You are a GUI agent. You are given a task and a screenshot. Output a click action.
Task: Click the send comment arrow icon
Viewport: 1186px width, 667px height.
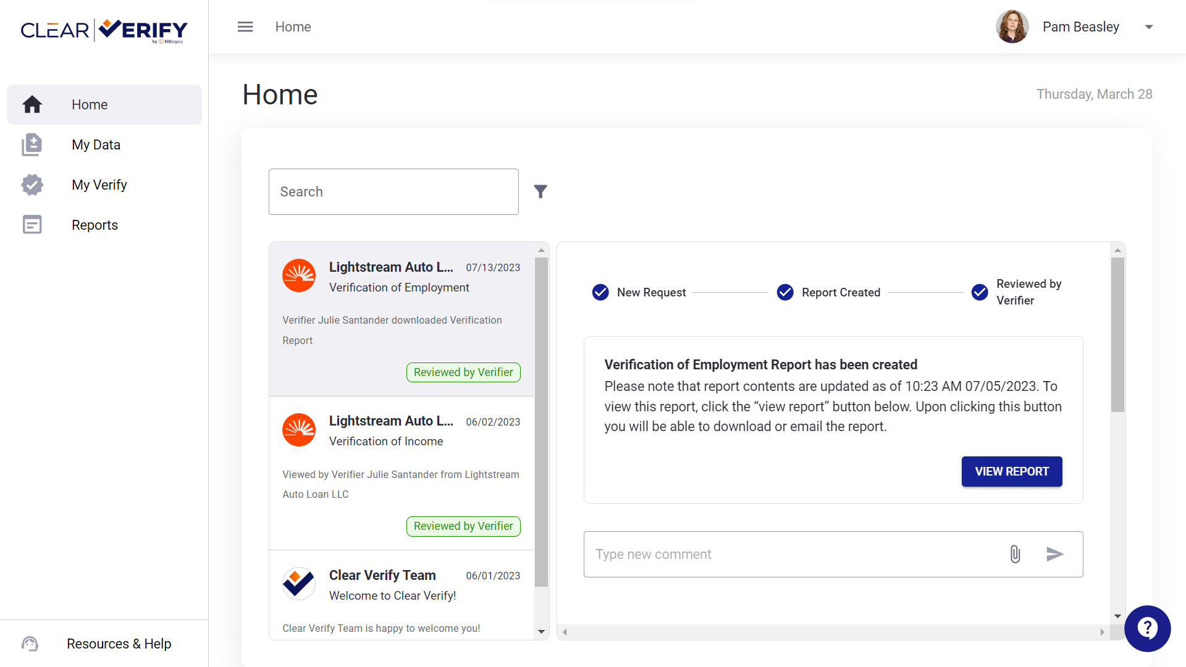click(x=1054, y=554)
